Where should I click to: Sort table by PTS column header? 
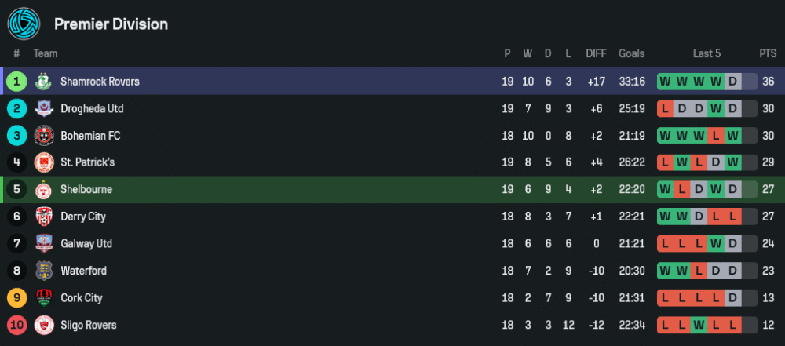click(767, 53)
